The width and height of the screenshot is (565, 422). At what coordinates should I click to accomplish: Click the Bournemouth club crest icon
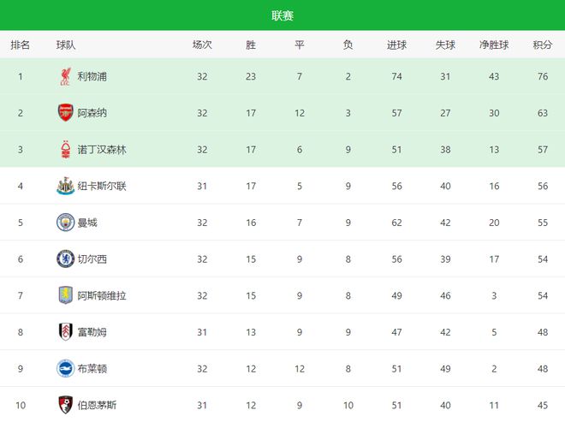tap(66, 405)
